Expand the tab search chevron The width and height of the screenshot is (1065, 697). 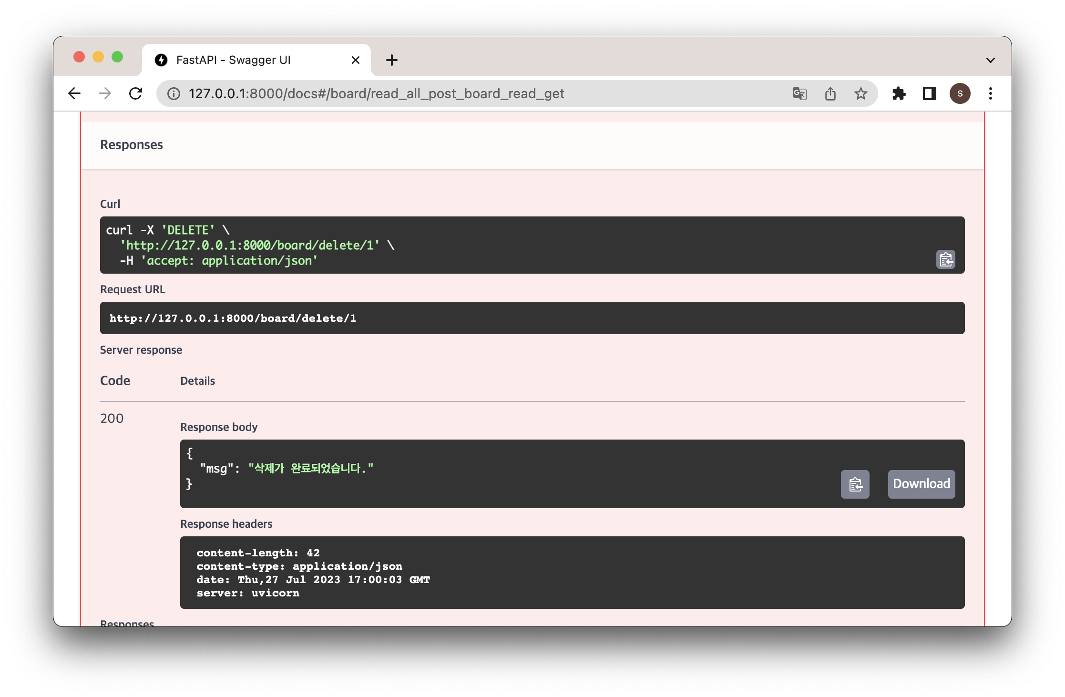990,60
